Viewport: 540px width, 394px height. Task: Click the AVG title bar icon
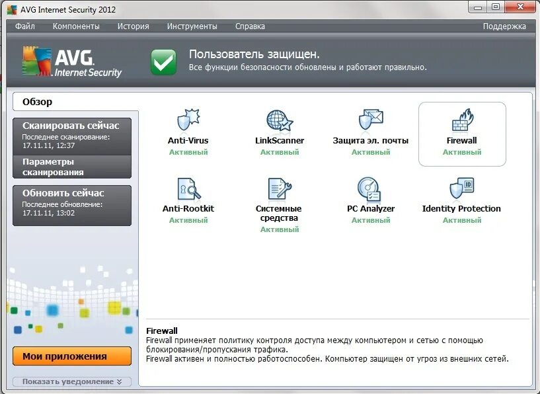tap(12, 10)
